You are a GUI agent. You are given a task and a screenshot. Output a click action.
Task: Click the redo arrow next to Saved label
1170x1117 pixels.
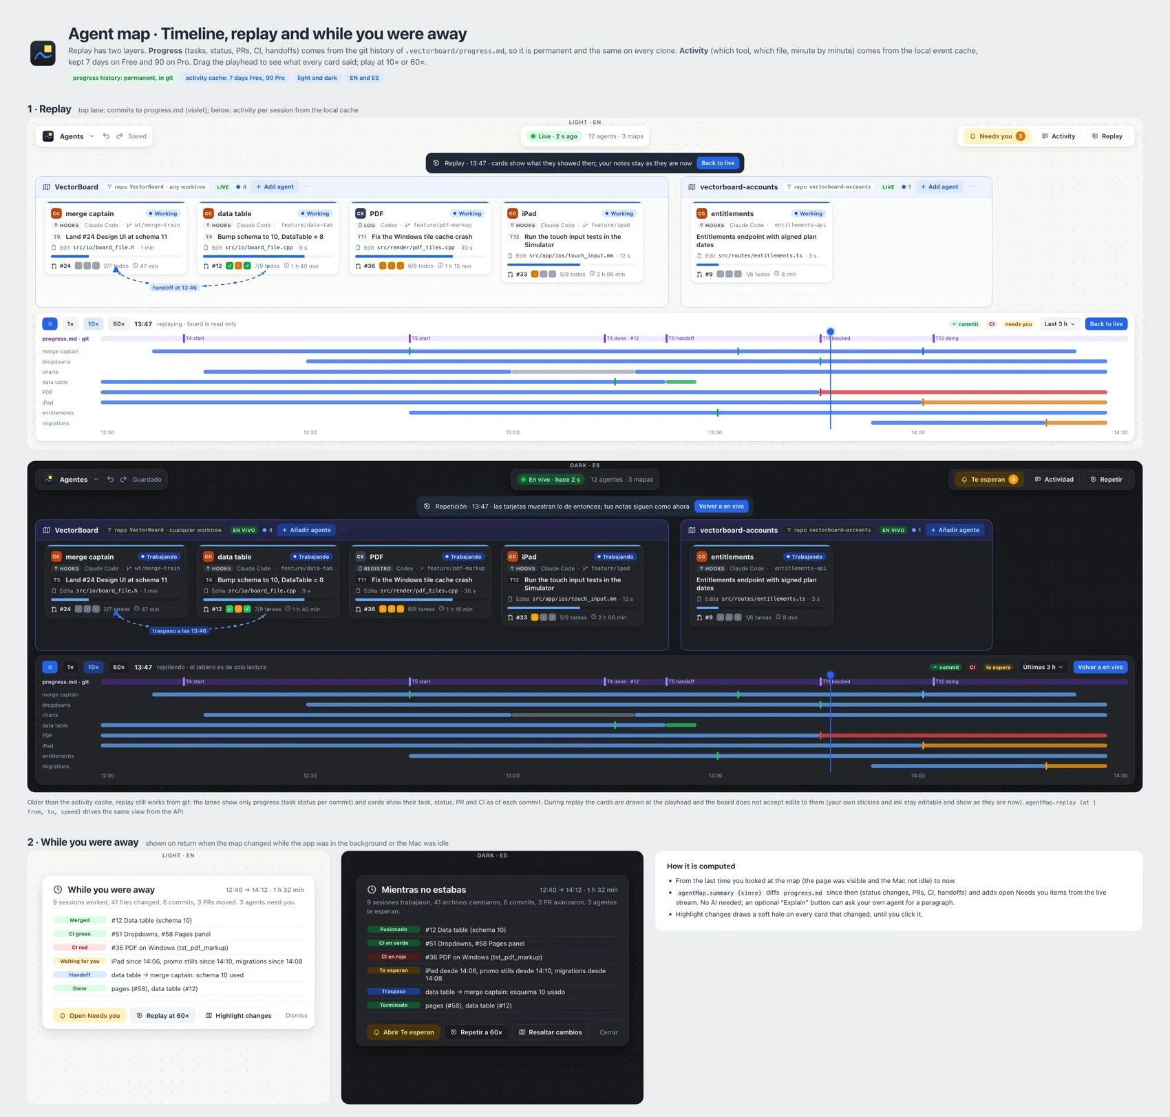coord(119,136)
